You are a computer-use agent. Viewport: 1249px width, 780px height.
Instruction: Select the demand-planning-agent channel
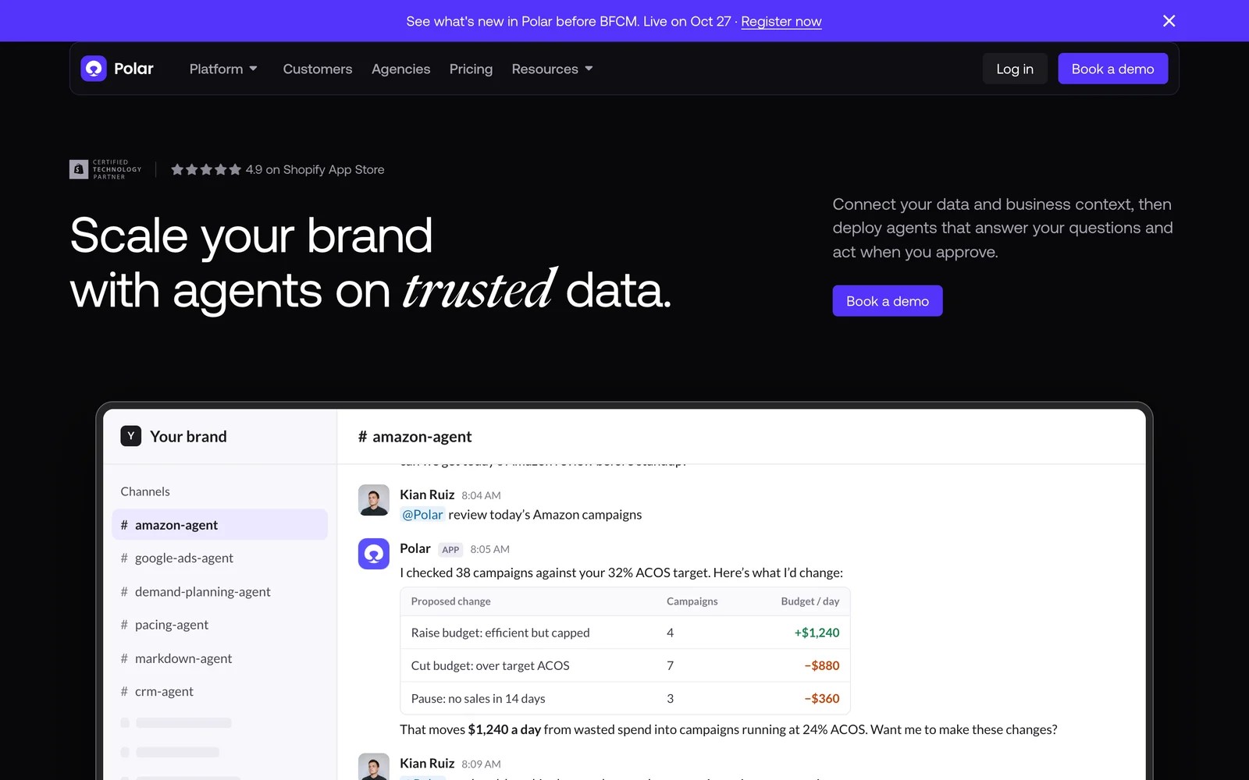pyautogui.click(x=220, y=591)
